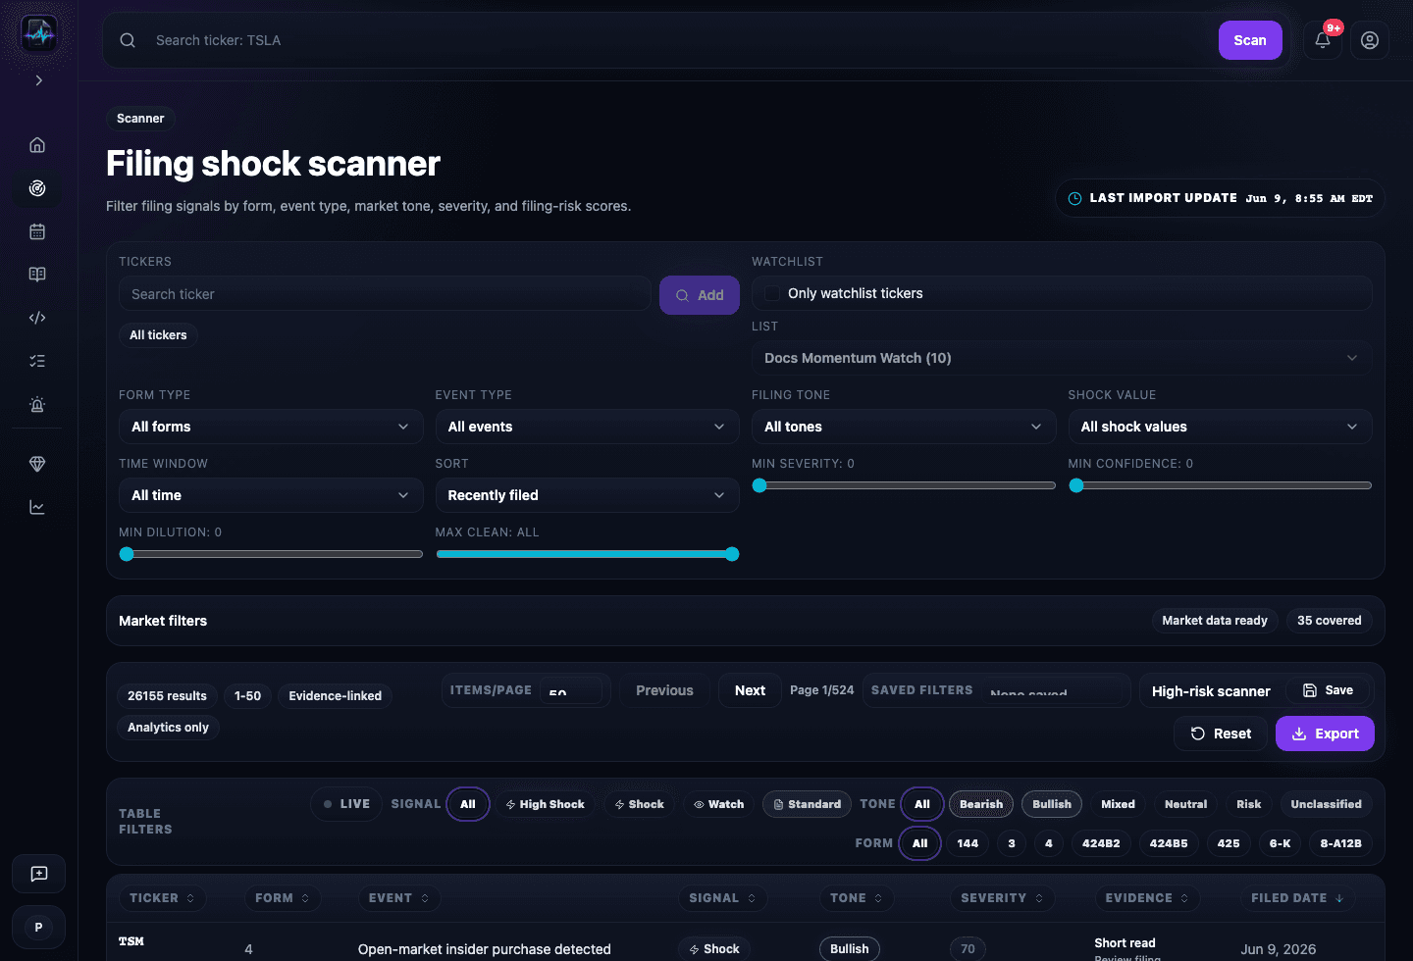Screen dimensions: 1413x961
Task: Open notifications bell with 9+ badge
Action: click(1323, 40)
